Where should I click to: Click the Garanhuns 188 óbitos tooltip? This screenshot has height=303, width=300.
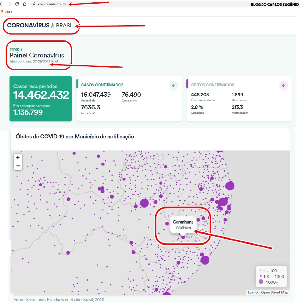click(183, 225)
